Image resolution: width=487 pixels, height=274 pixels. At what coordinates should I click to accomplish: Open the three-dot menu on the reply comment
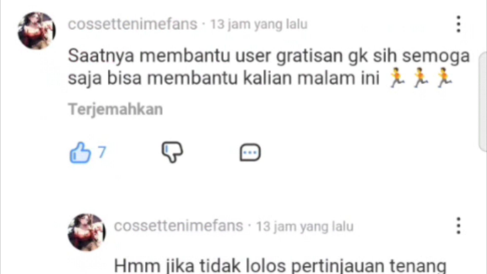[x=458, y=226]
